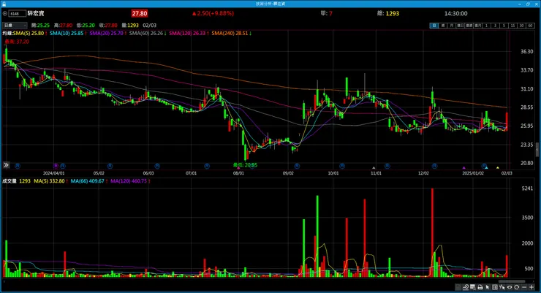Click the SMA(120) 26.33 indicator label

pos(189,34)
